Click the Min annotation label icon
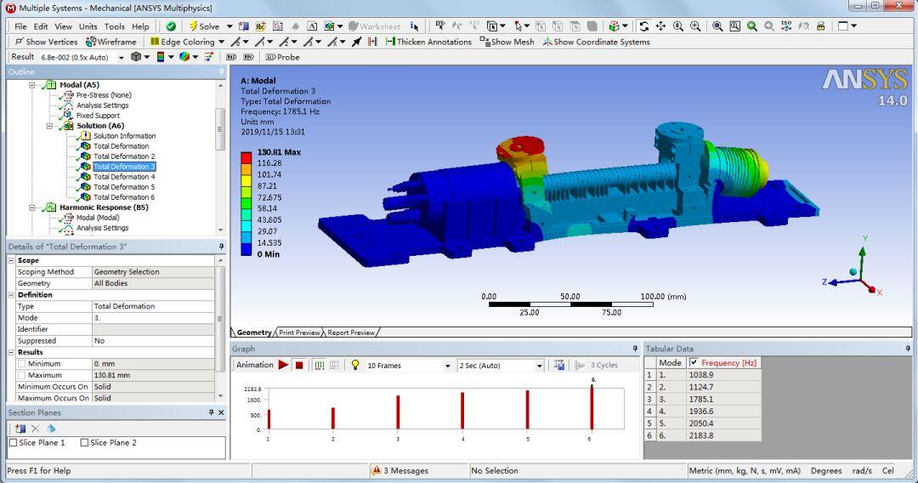This screenshot has width=918, height=483. click(248, 57)
